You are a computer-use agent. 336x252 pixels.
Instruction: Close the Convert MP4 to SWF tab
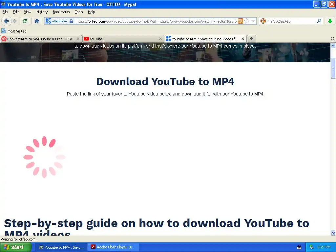[78, 39]
